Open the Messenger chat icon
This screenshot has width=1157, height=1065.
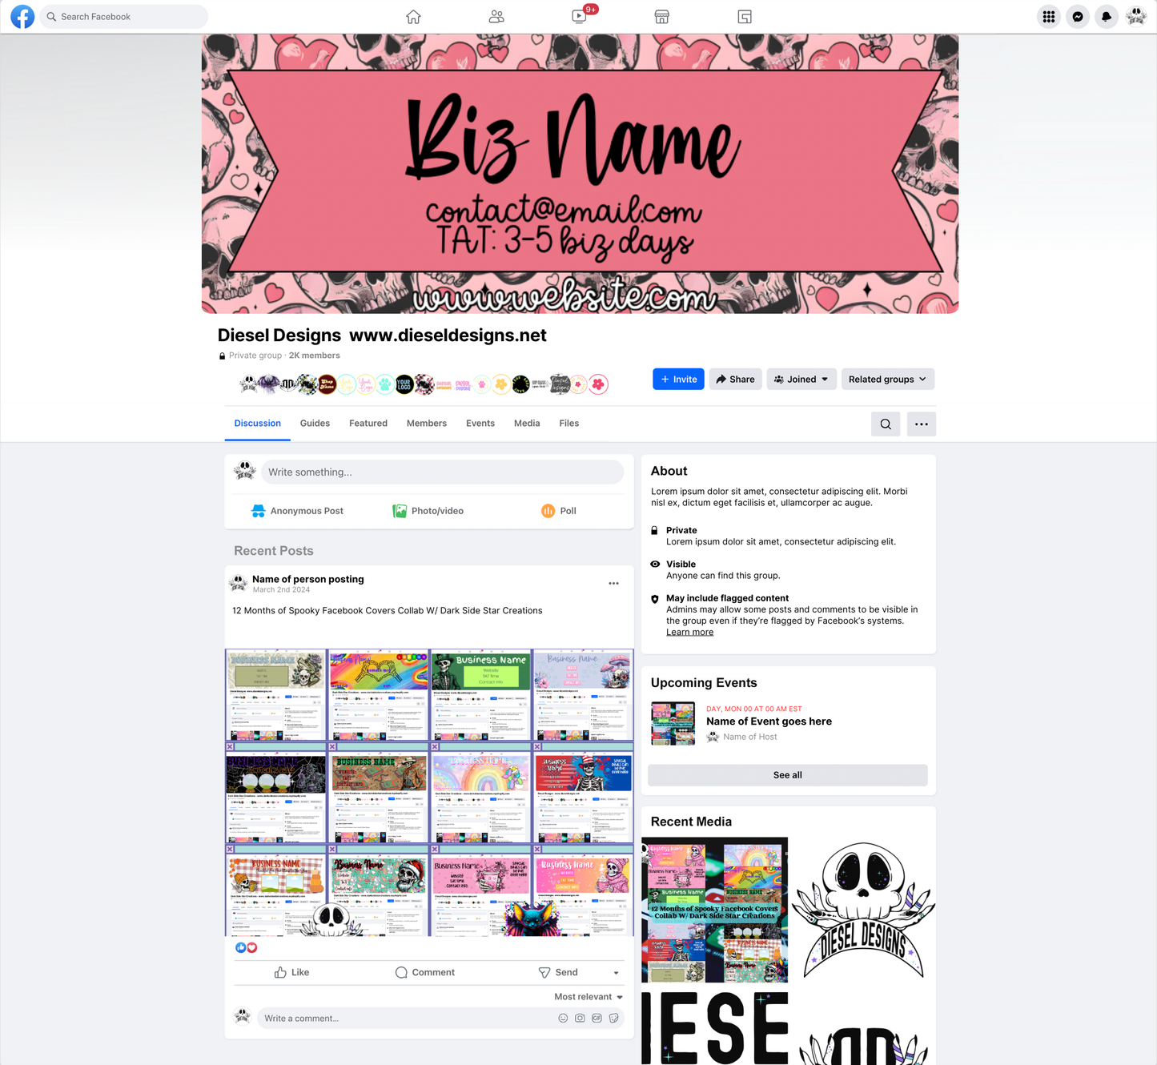tap(1078, 17)
